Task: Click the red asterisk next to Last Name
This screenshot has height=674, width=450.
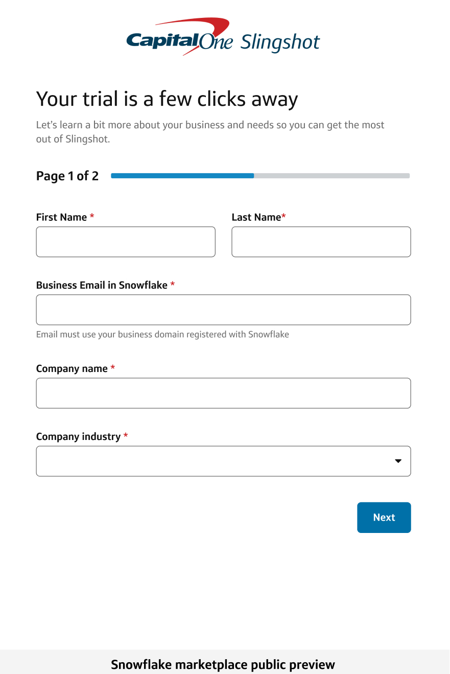Action: (284, 217)
